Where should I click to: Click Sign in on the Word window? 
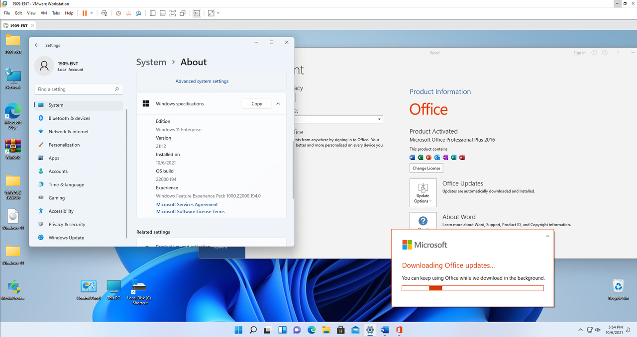tap(579, 53)
